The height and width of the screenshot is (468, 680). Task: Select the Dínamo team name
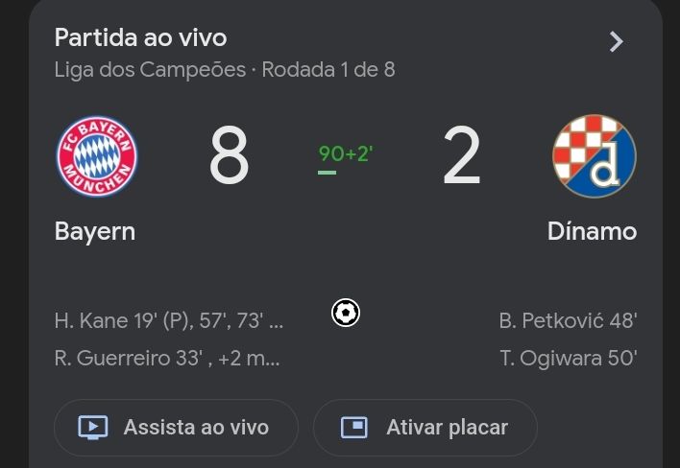click(592, 231)
